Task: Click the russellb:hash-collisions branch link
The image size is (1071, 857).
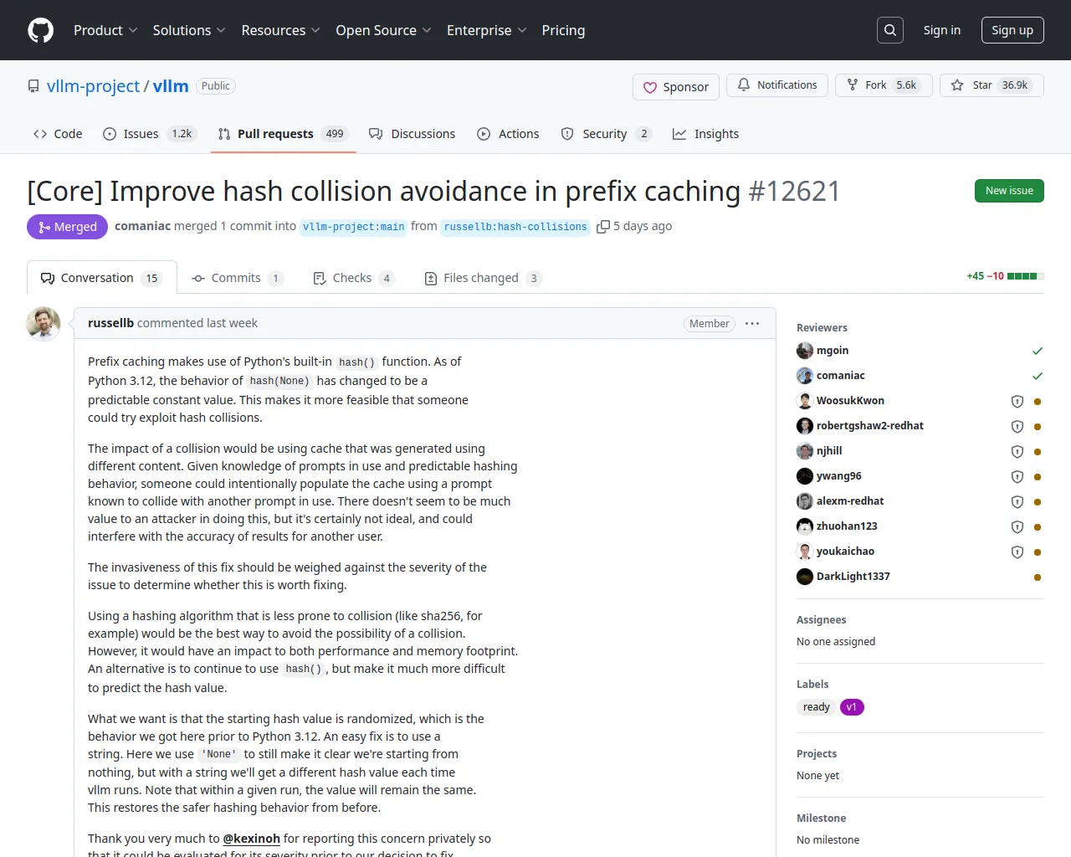Action: tap(515, 227)
